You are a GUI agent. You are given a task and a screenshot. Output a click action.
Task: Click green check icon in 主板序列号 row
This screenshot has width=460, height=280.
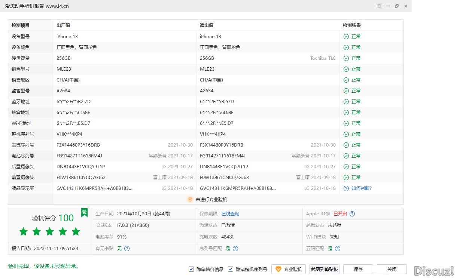[x=346, y=145]
